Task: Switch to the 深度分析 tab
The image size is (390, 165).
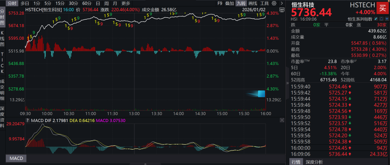Action: pos(314,162)
